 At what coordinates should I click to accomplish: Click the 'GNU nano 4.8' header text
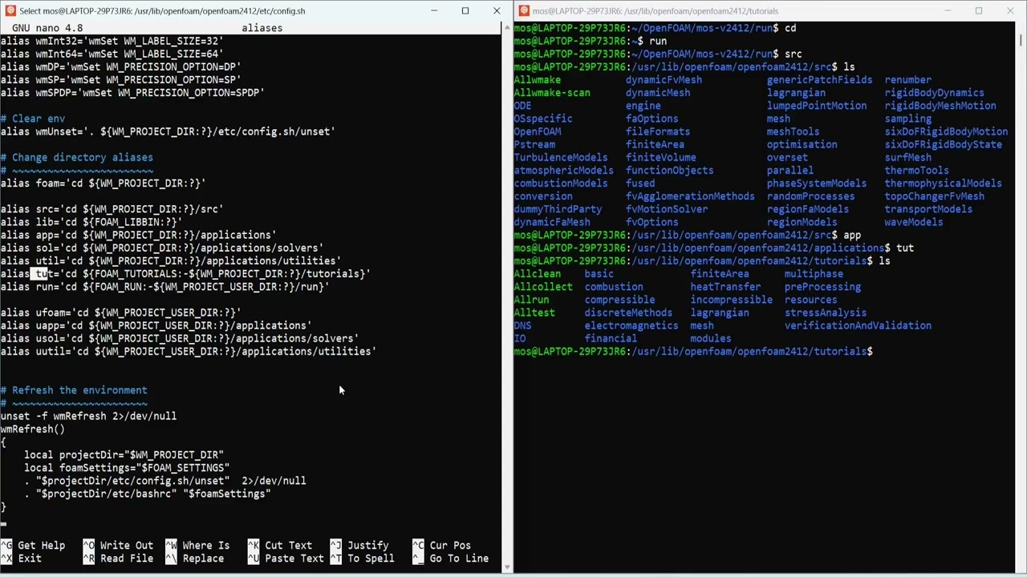(x=47, y=27)
